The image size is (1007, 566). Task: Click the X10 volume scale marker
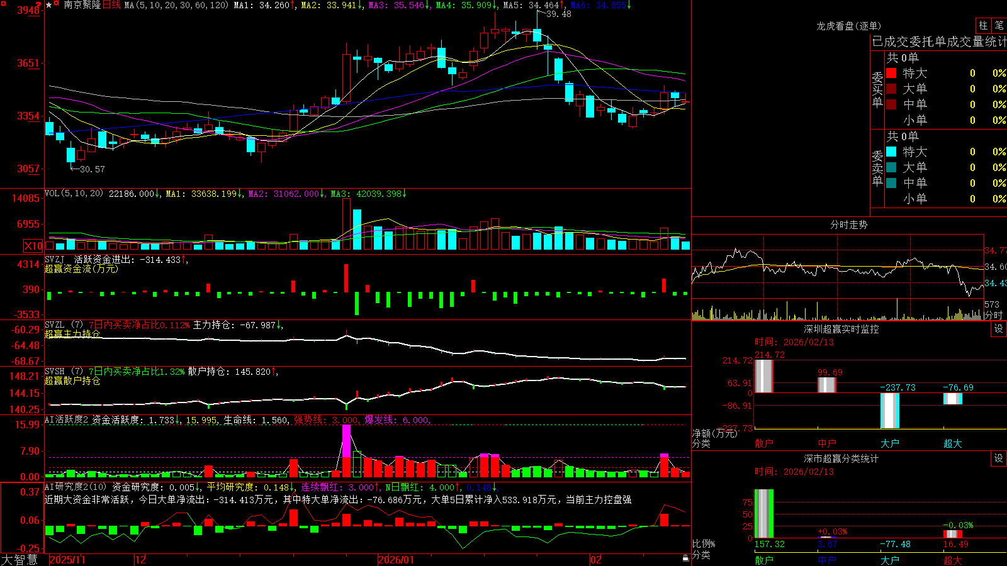pos(33,246)
